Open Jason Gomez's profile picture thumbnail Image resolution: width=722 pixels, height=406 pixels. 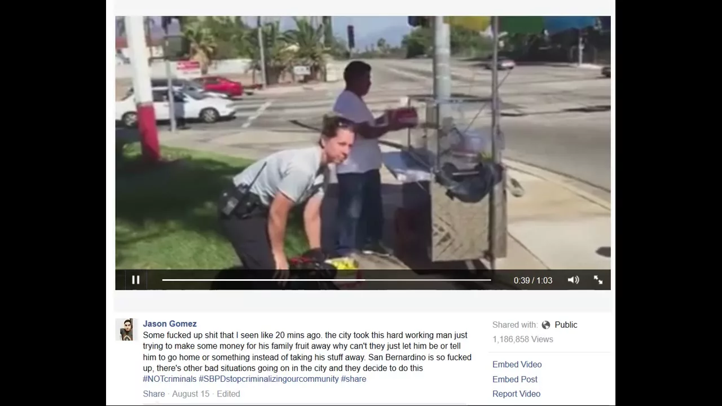pos(126,329)
